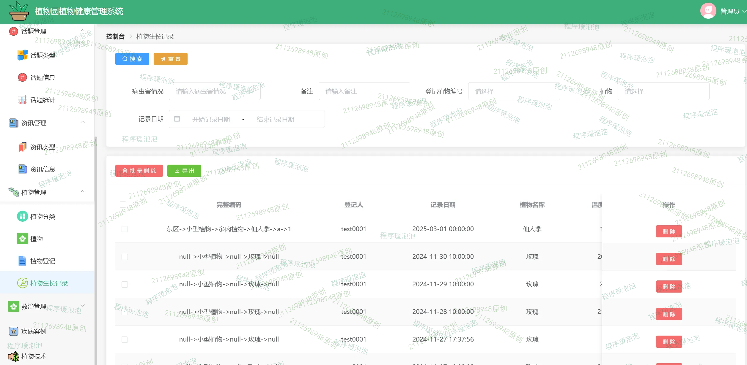Toggle the select-all checkbox in table header
The height and width of the screenshot is (365, 747).
(x=123, y=204)
